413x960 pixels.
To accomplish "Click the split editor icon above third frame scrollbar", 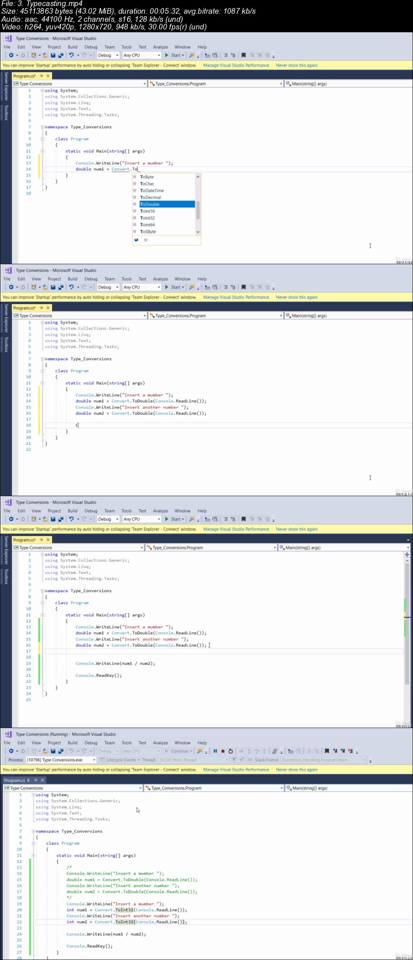I will pyautogui.click(x=407, y=555).
